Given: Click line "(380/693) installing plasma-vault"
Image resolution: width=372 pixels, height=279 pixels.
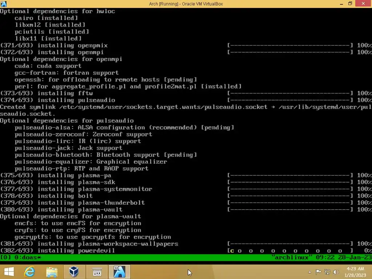Looking at the screenshot, I should pyautogui.click(x=61, y=210).
